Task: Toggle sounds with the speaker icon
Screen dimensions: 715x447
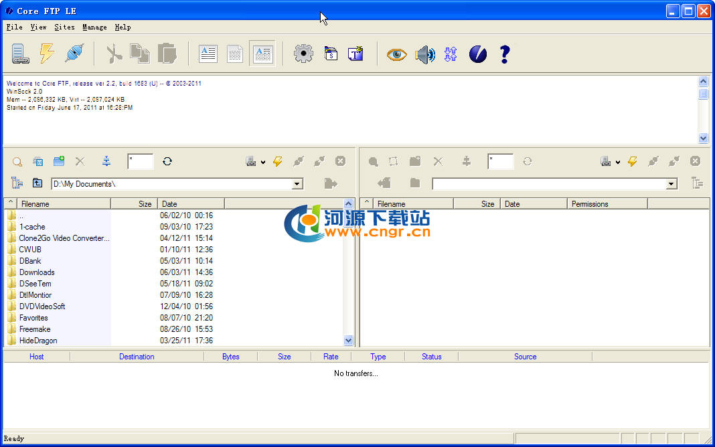Action: point(424,54)
